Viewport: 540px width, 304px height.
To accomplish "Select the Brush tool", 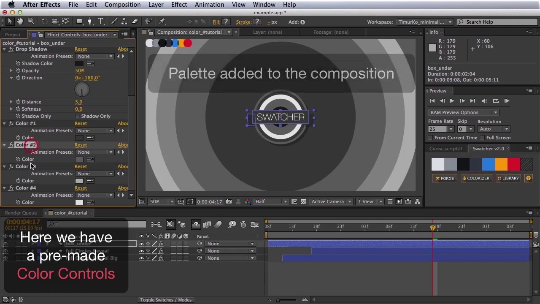I will 114,22.
